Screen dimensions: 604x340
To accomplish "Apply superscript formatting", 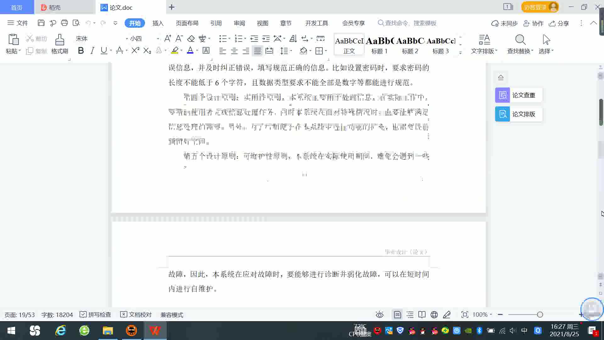I will point(135,51).
